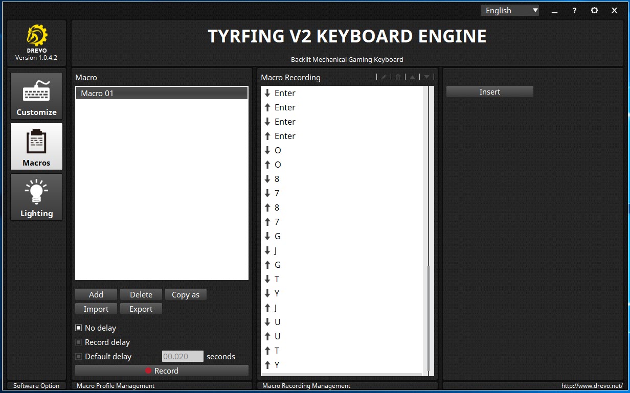The height and width of the screenshot is (393, 630).
Task: Select the key-down O row
Action: pos(343,150)
